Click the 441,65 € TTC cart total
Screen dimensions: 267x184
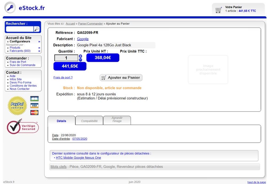coord(247,11)
